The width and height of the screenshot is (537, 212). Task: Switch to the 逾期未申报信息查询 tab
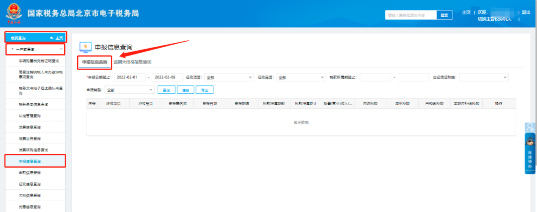[133, 62]
